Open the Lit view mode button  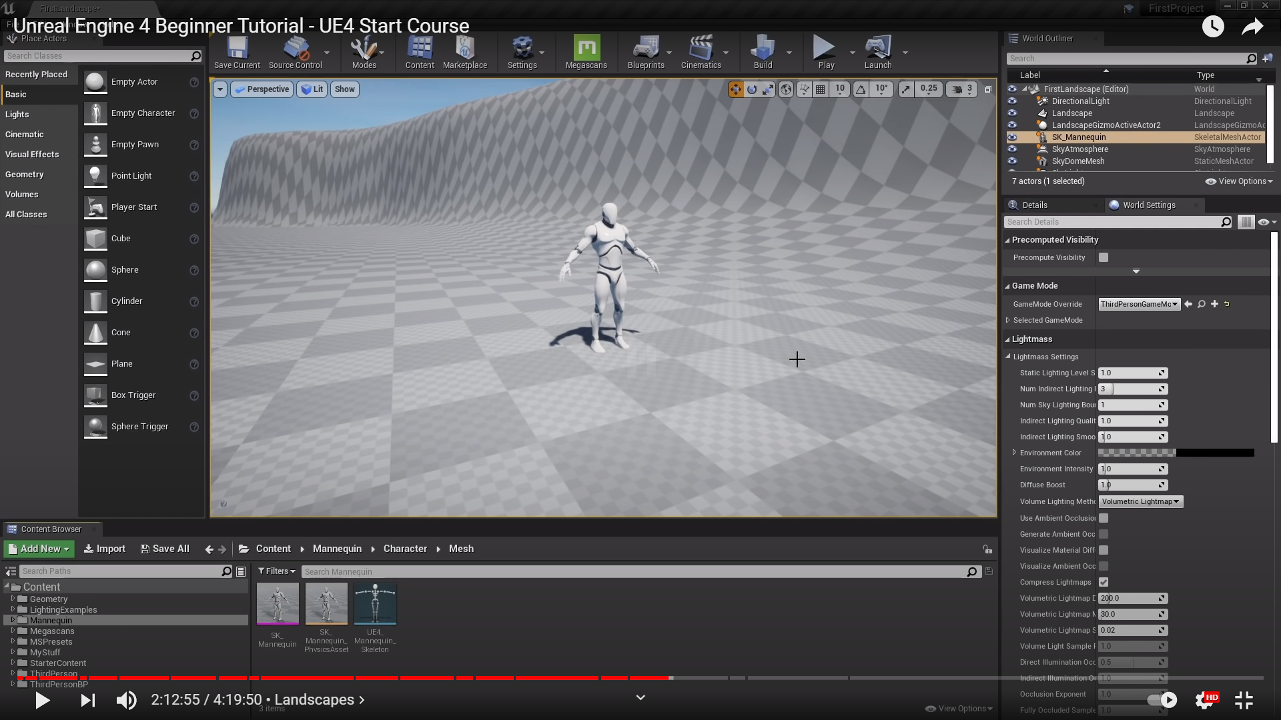312,89
